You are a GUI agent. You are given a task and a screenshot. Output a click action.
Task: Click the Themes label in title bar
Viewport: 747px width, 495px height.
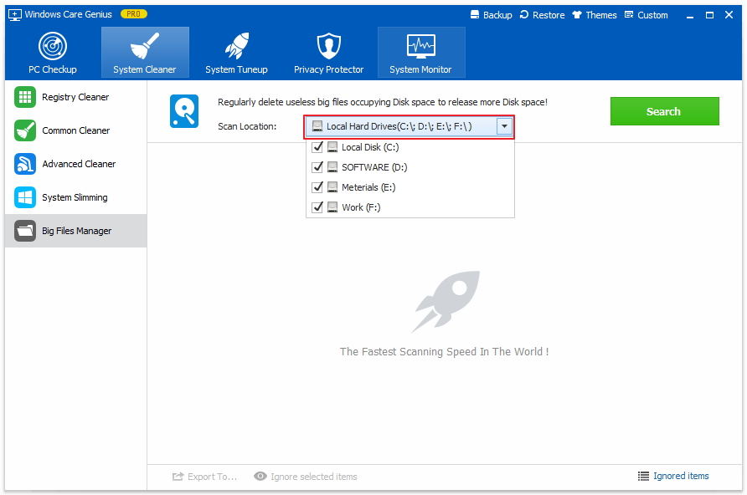pyautogui.click(x=601, y=15)
